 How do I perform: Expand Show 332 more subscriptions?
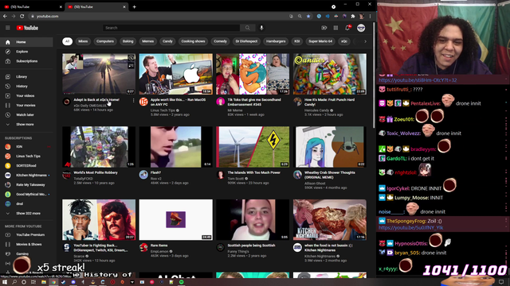tap(26, 214)
